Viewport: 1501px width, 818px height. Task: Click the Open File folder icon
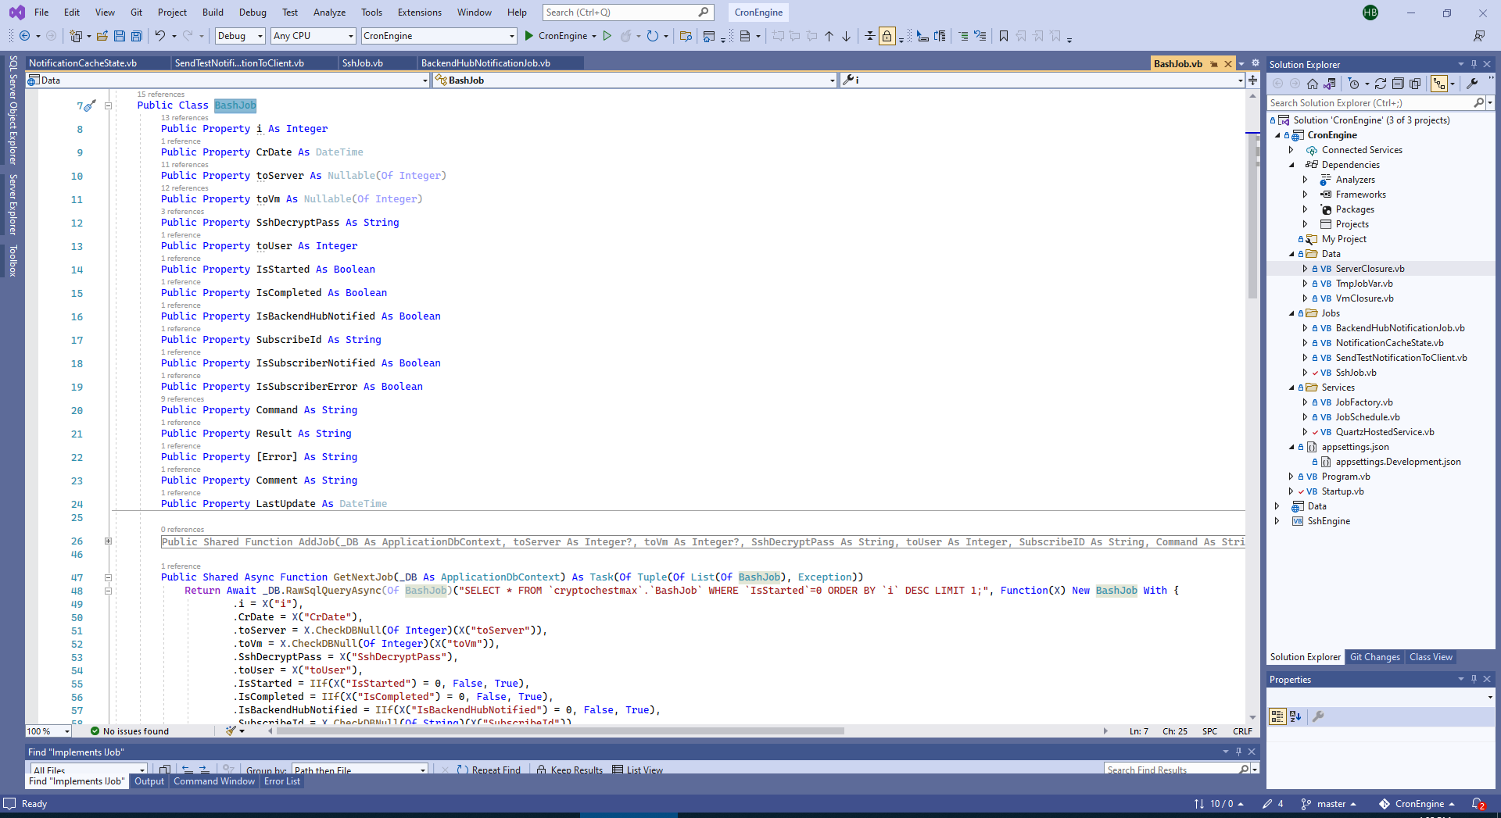click(x=102, y=36)
